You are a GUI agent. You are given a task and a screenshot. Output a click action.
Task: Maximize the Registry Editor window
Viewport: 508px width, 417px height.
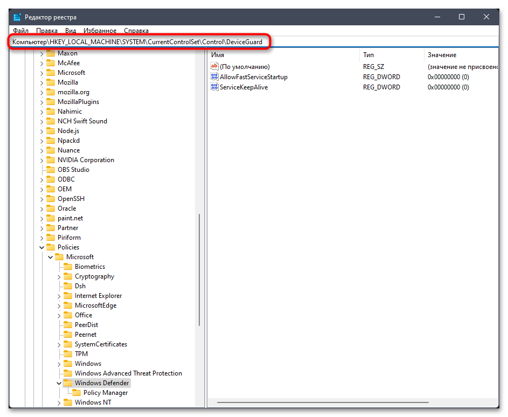point(461,17)
